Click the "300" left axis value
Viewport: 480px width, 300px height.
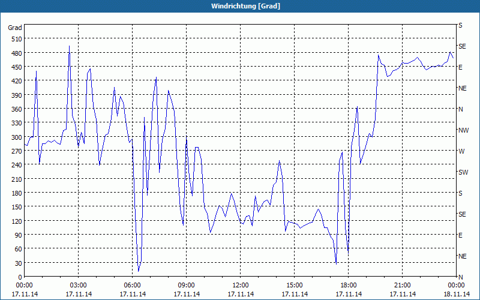17,137
